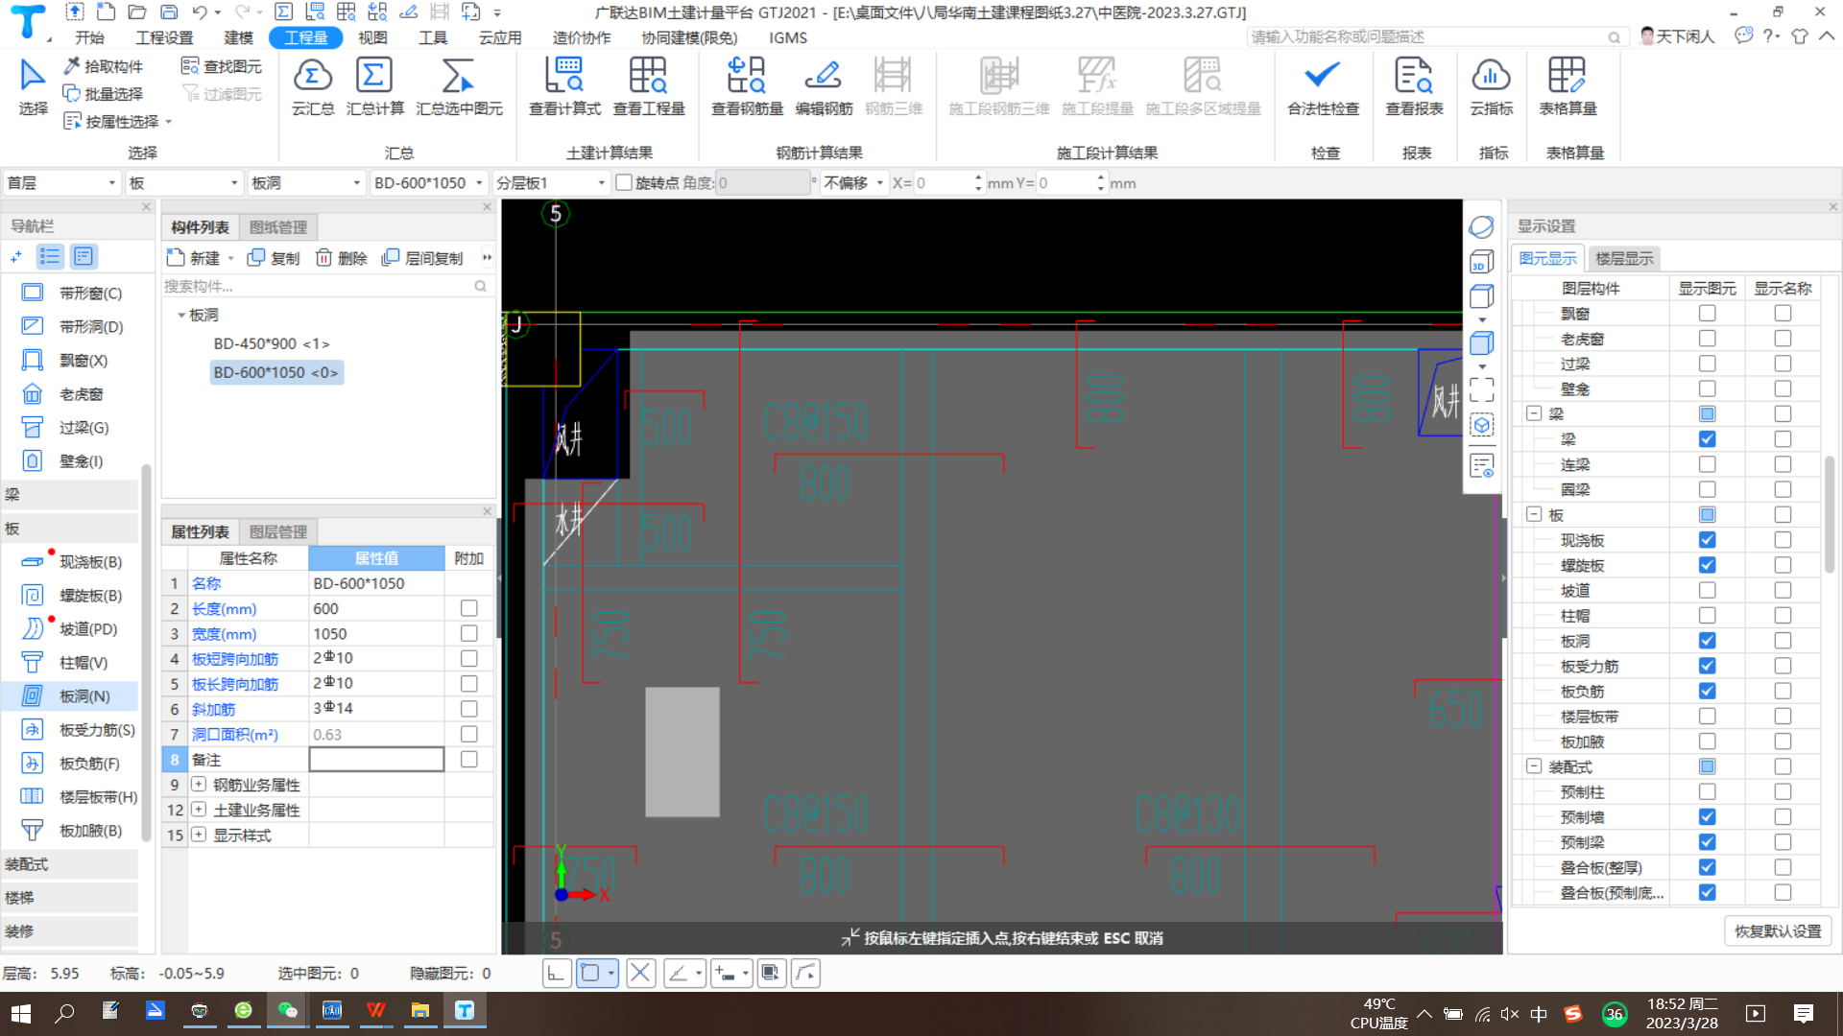Open 表格算量 table quantity tool
1843x1036 pixels.
click(1568, 86)
